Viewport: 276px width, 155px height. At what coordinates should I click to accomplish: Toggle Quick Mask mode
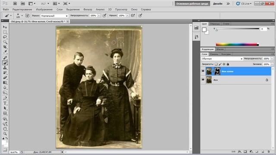(x=5, y=149)
